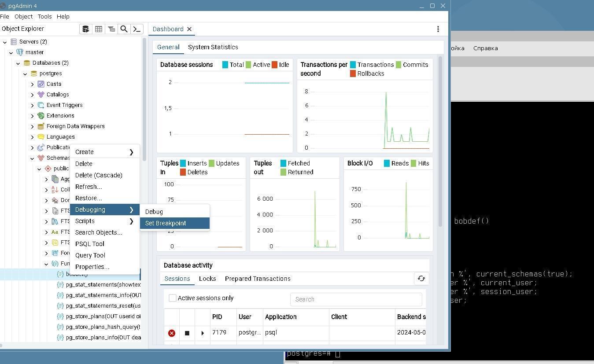Open the Locks tab
Viewport: 594px width, 364px height.
[207, 279]
